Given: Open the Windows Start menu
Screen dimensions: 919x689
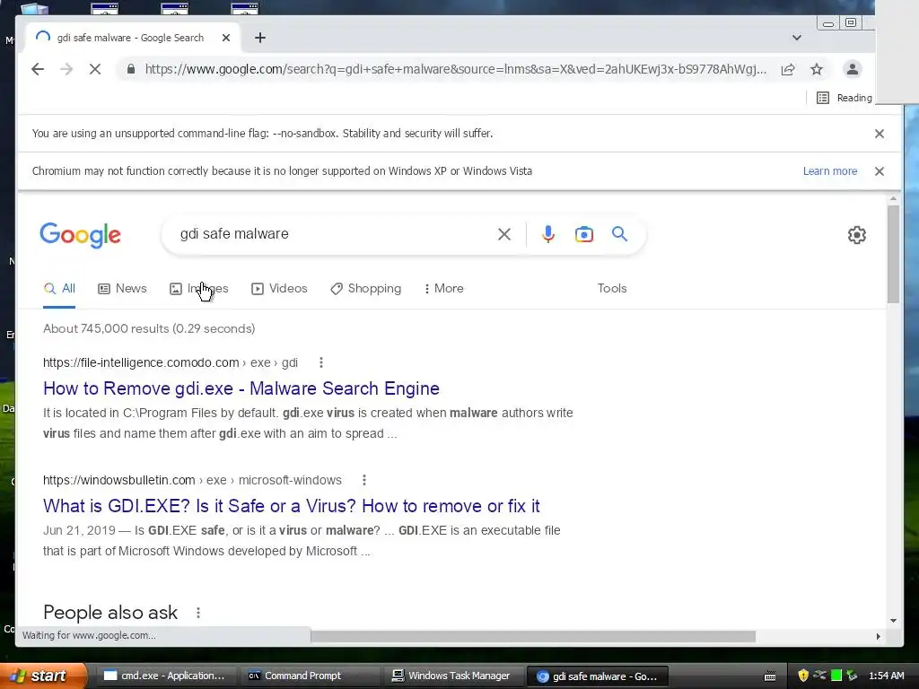Looking at the screenshot, I should 42,676.
